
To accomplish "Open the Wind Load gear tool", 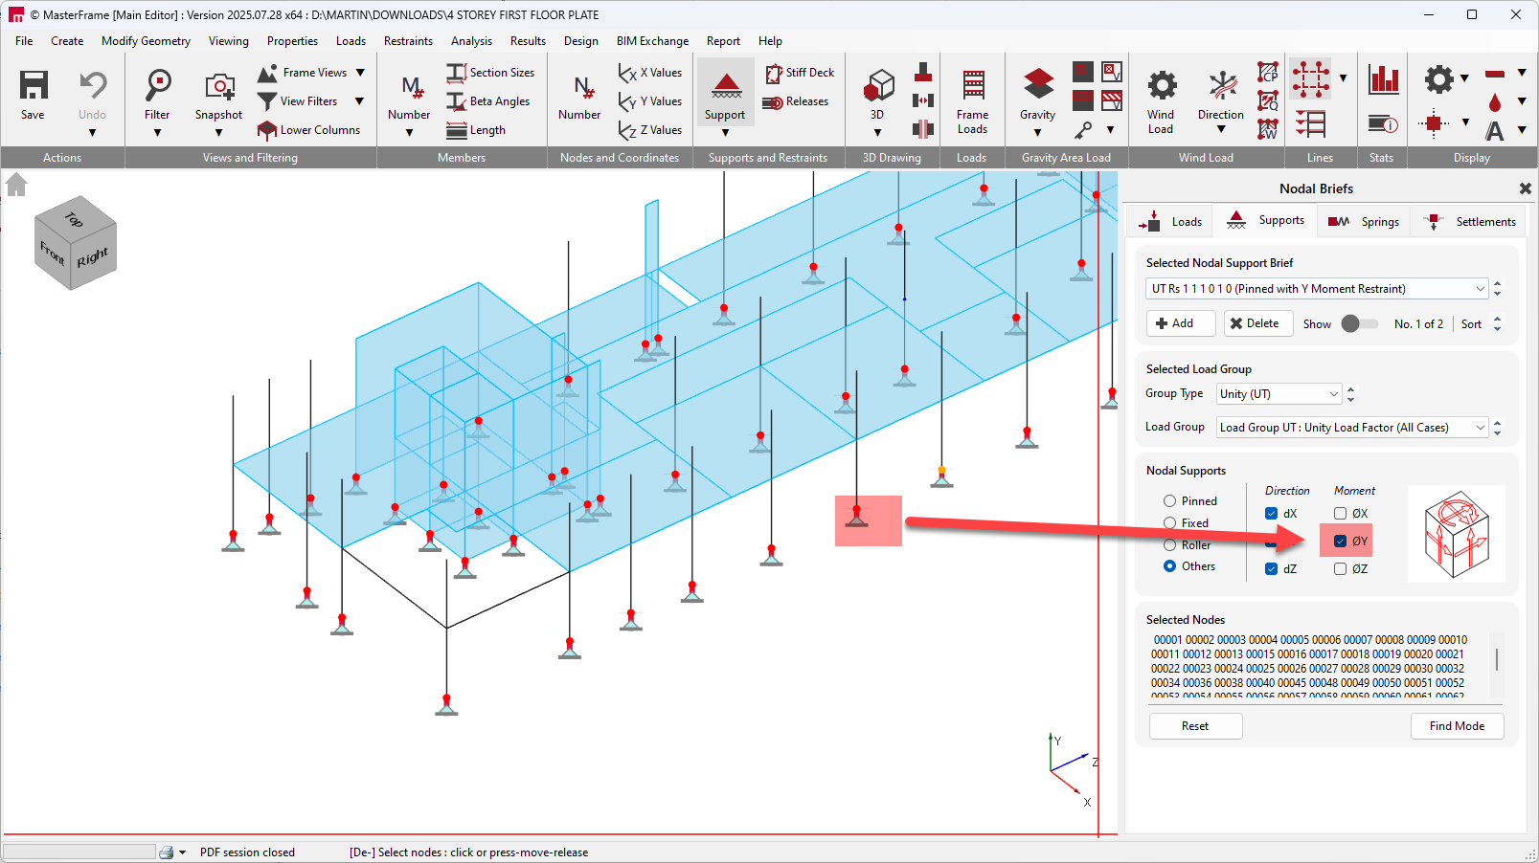I will (x=1161, y=86).
